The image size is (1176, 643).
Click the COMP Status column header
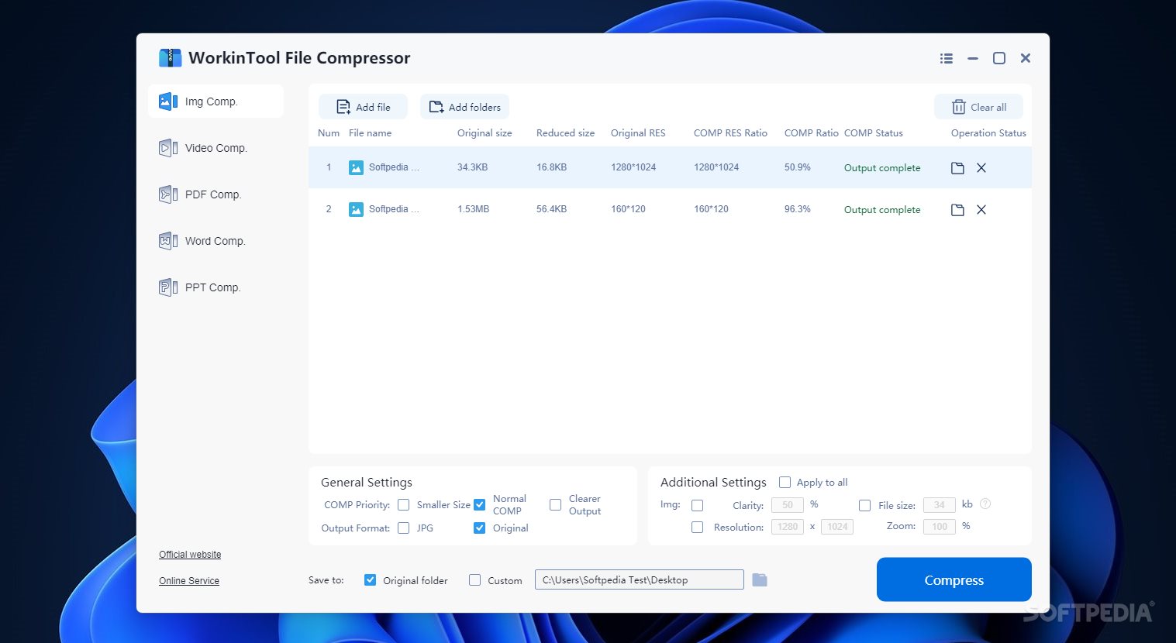coord(874,133)
